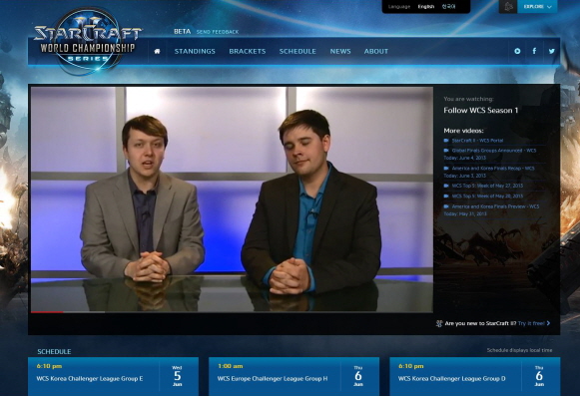The image size is (580, 396).
Task: Open WCS Europe Challenger League Group H card
Action: [294, 376]
